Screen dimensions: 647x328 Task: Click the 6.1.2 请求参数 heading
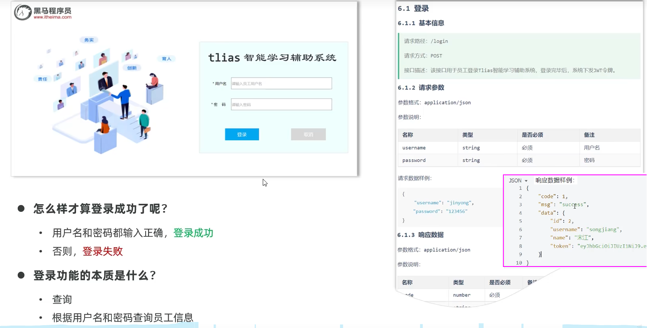pyautogui.click(x=421, y=88)
